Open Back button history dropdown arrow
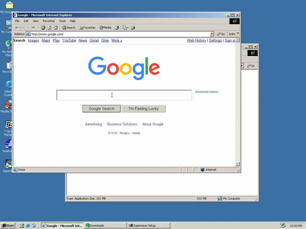The height and width of the screenshot is (229, 306). [28, 28]
